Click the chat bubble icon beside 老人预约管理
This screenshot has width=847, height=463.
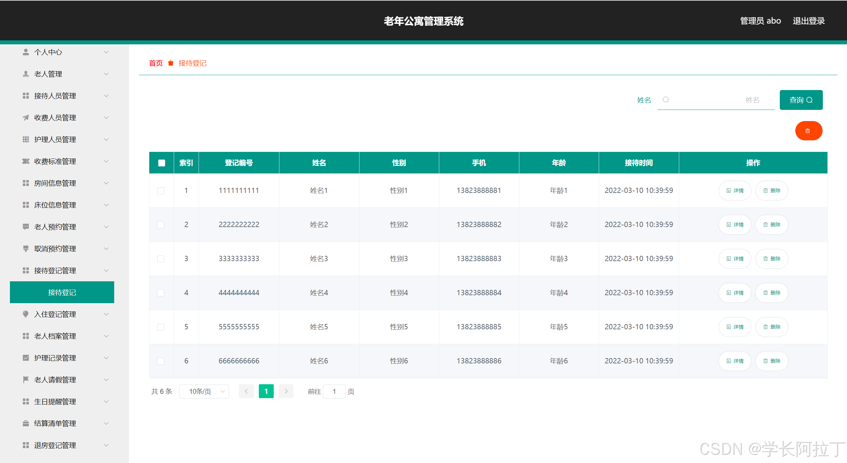click(x=25, y=227)
